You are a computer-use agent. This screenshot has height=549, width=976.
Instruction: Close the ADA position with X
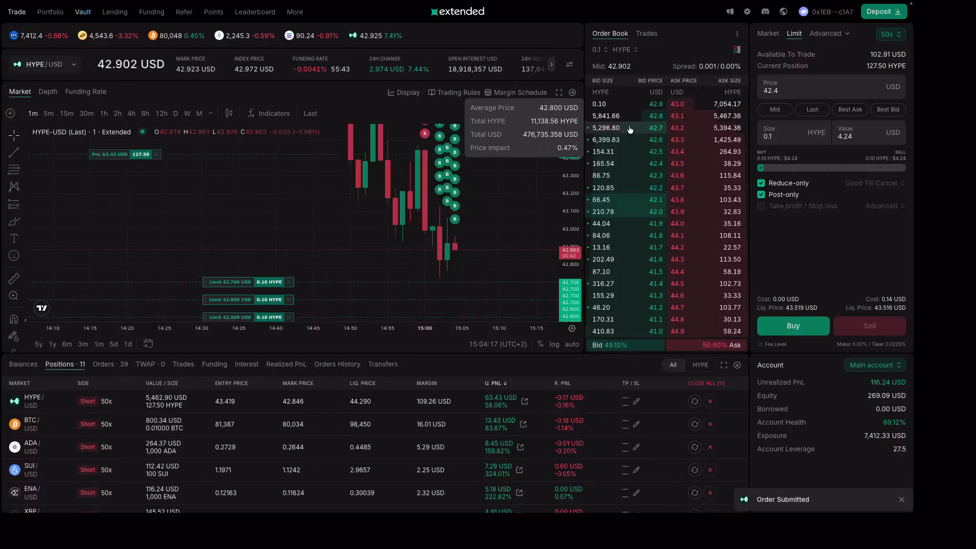pos(710,447)
